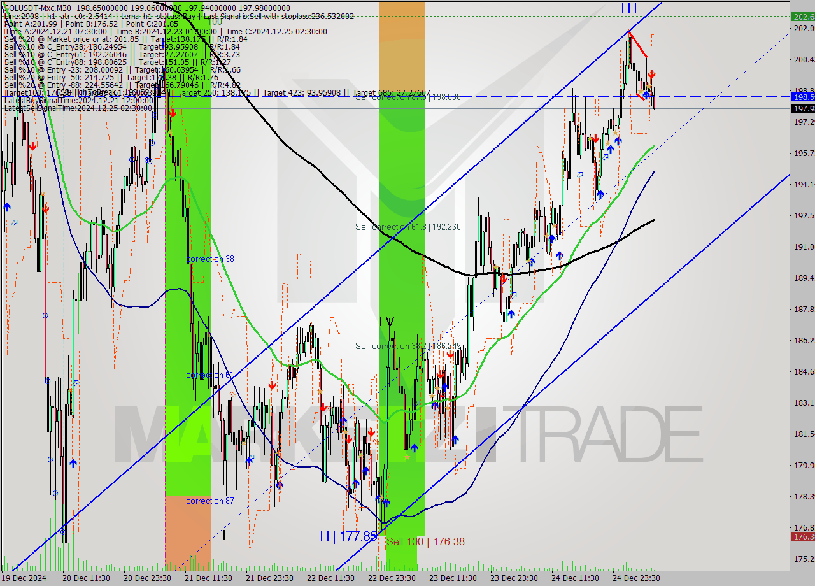Image resolution: width=815 pixels, height=586 pixels.
Task: Click the blue 'III' wave label at chart top
Action: [x=628, y=8]
